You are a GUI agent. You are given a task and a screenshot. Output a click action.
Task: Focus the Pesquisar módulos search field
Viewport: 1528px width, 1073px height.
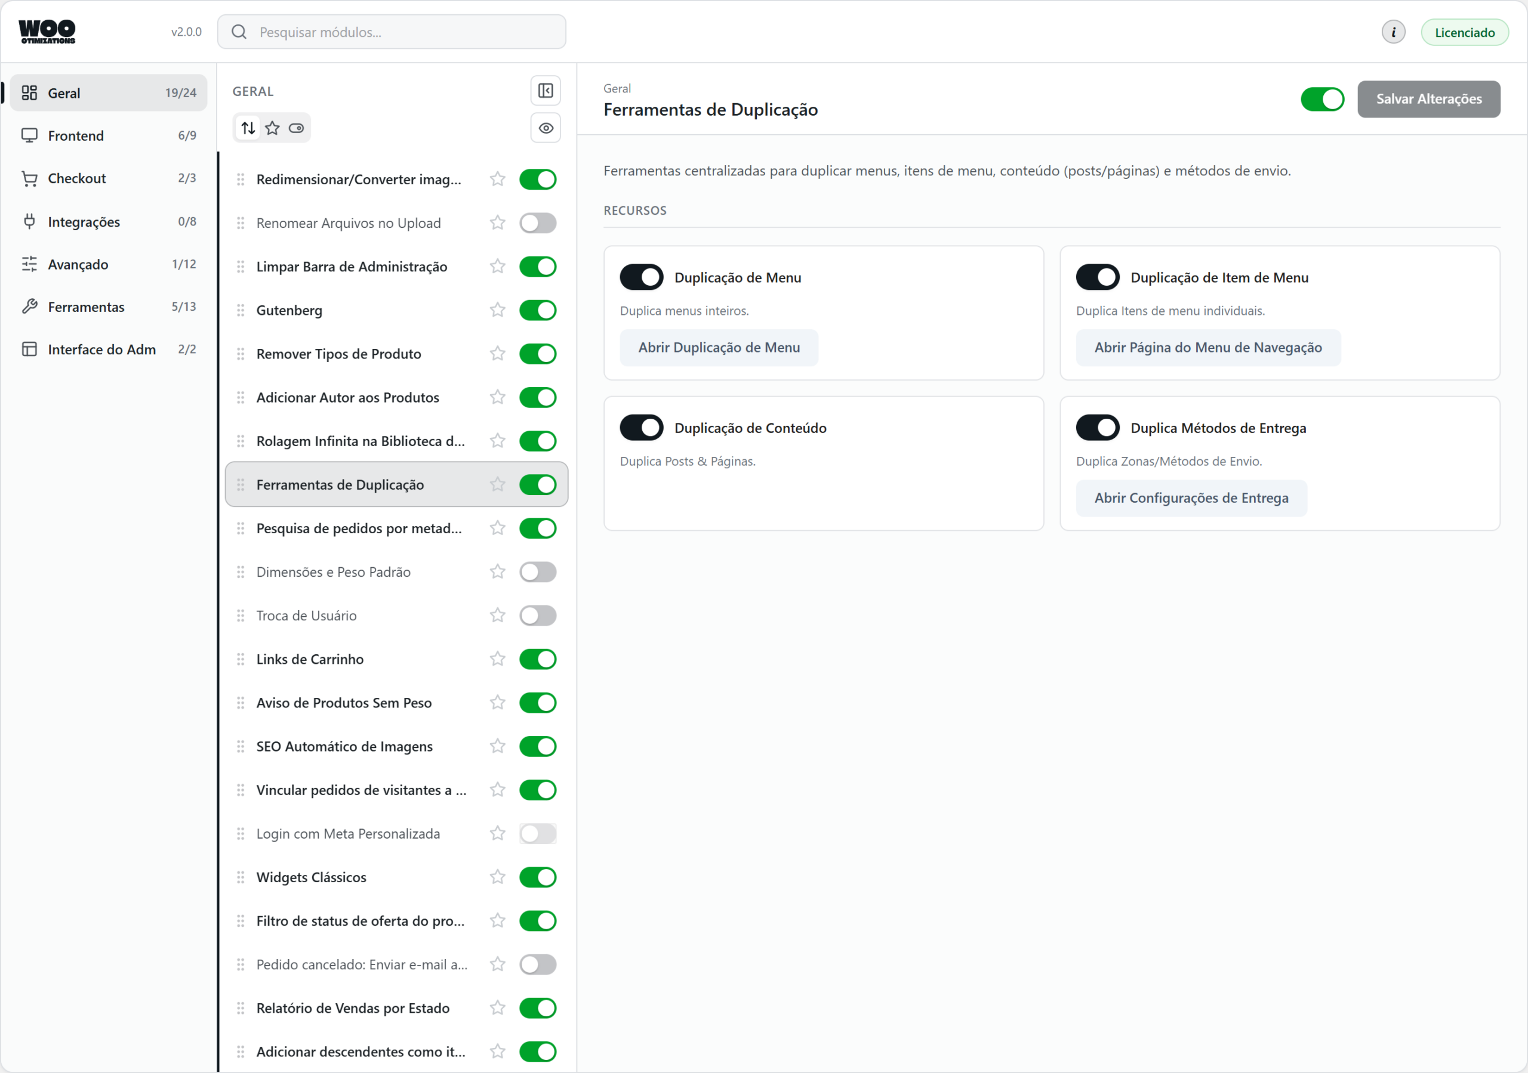[x=392, y=32]
